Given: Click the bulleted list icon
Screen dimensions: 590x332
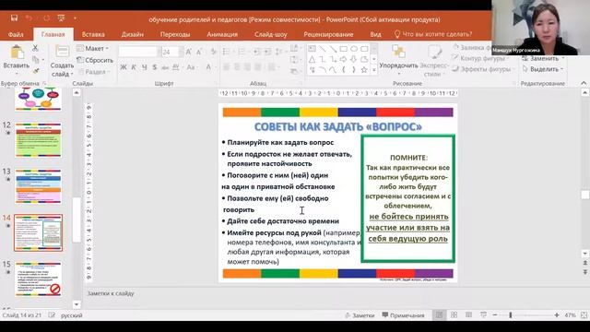Looking at the screenshot, I should pos(226,52).
